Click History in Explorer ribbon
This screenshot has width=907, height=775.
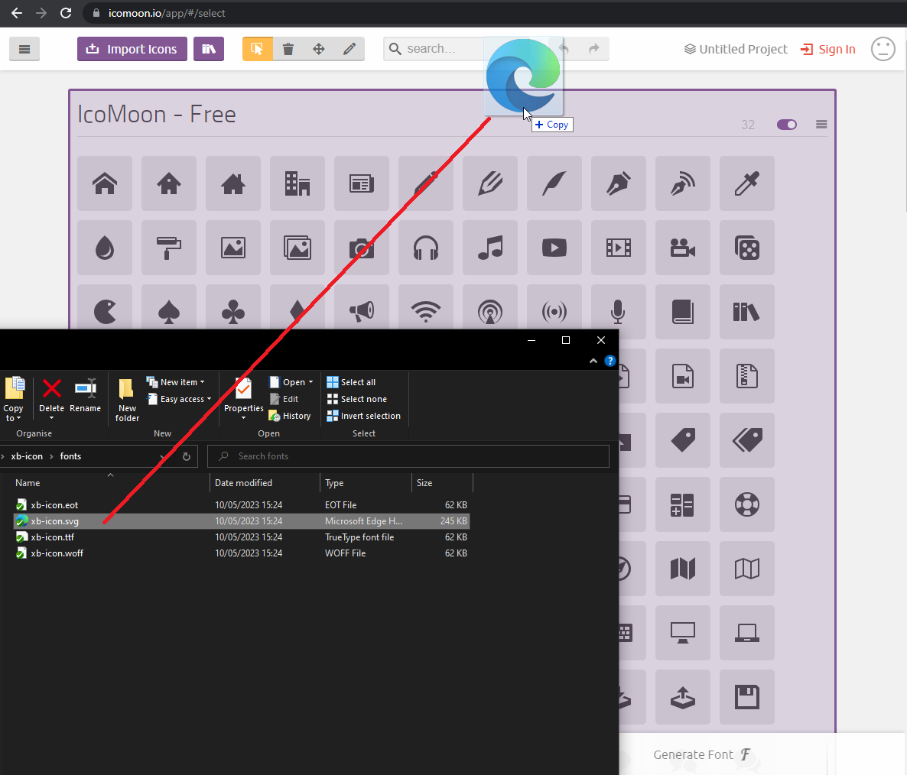(x=290, y=416)
